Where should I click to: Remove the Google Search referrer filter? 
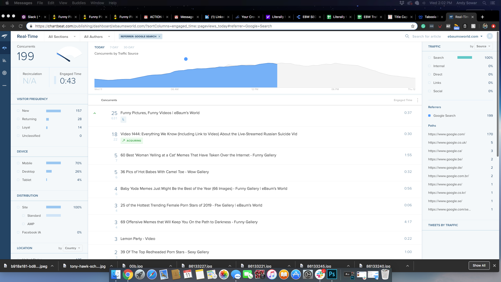159,37
